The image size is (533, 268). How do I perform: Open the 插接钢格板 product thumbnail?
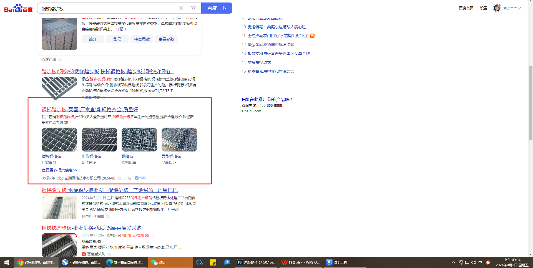(x=59, y=140)
